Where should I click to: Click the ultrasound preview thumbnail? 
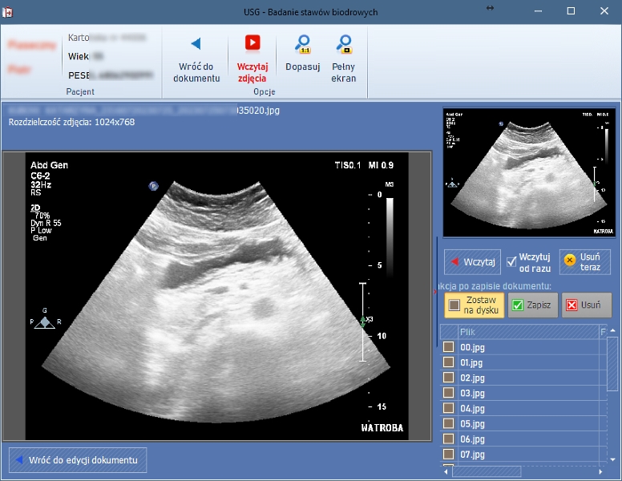pyautogui.click(x=529, y=172)
